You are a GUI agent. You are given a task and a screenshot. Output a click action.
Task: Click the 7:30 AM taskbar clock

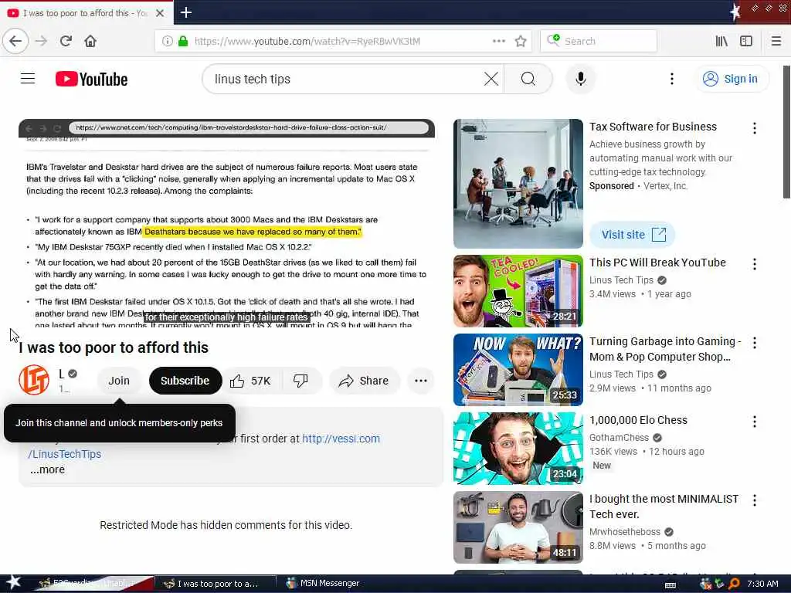tap(762, 584)
